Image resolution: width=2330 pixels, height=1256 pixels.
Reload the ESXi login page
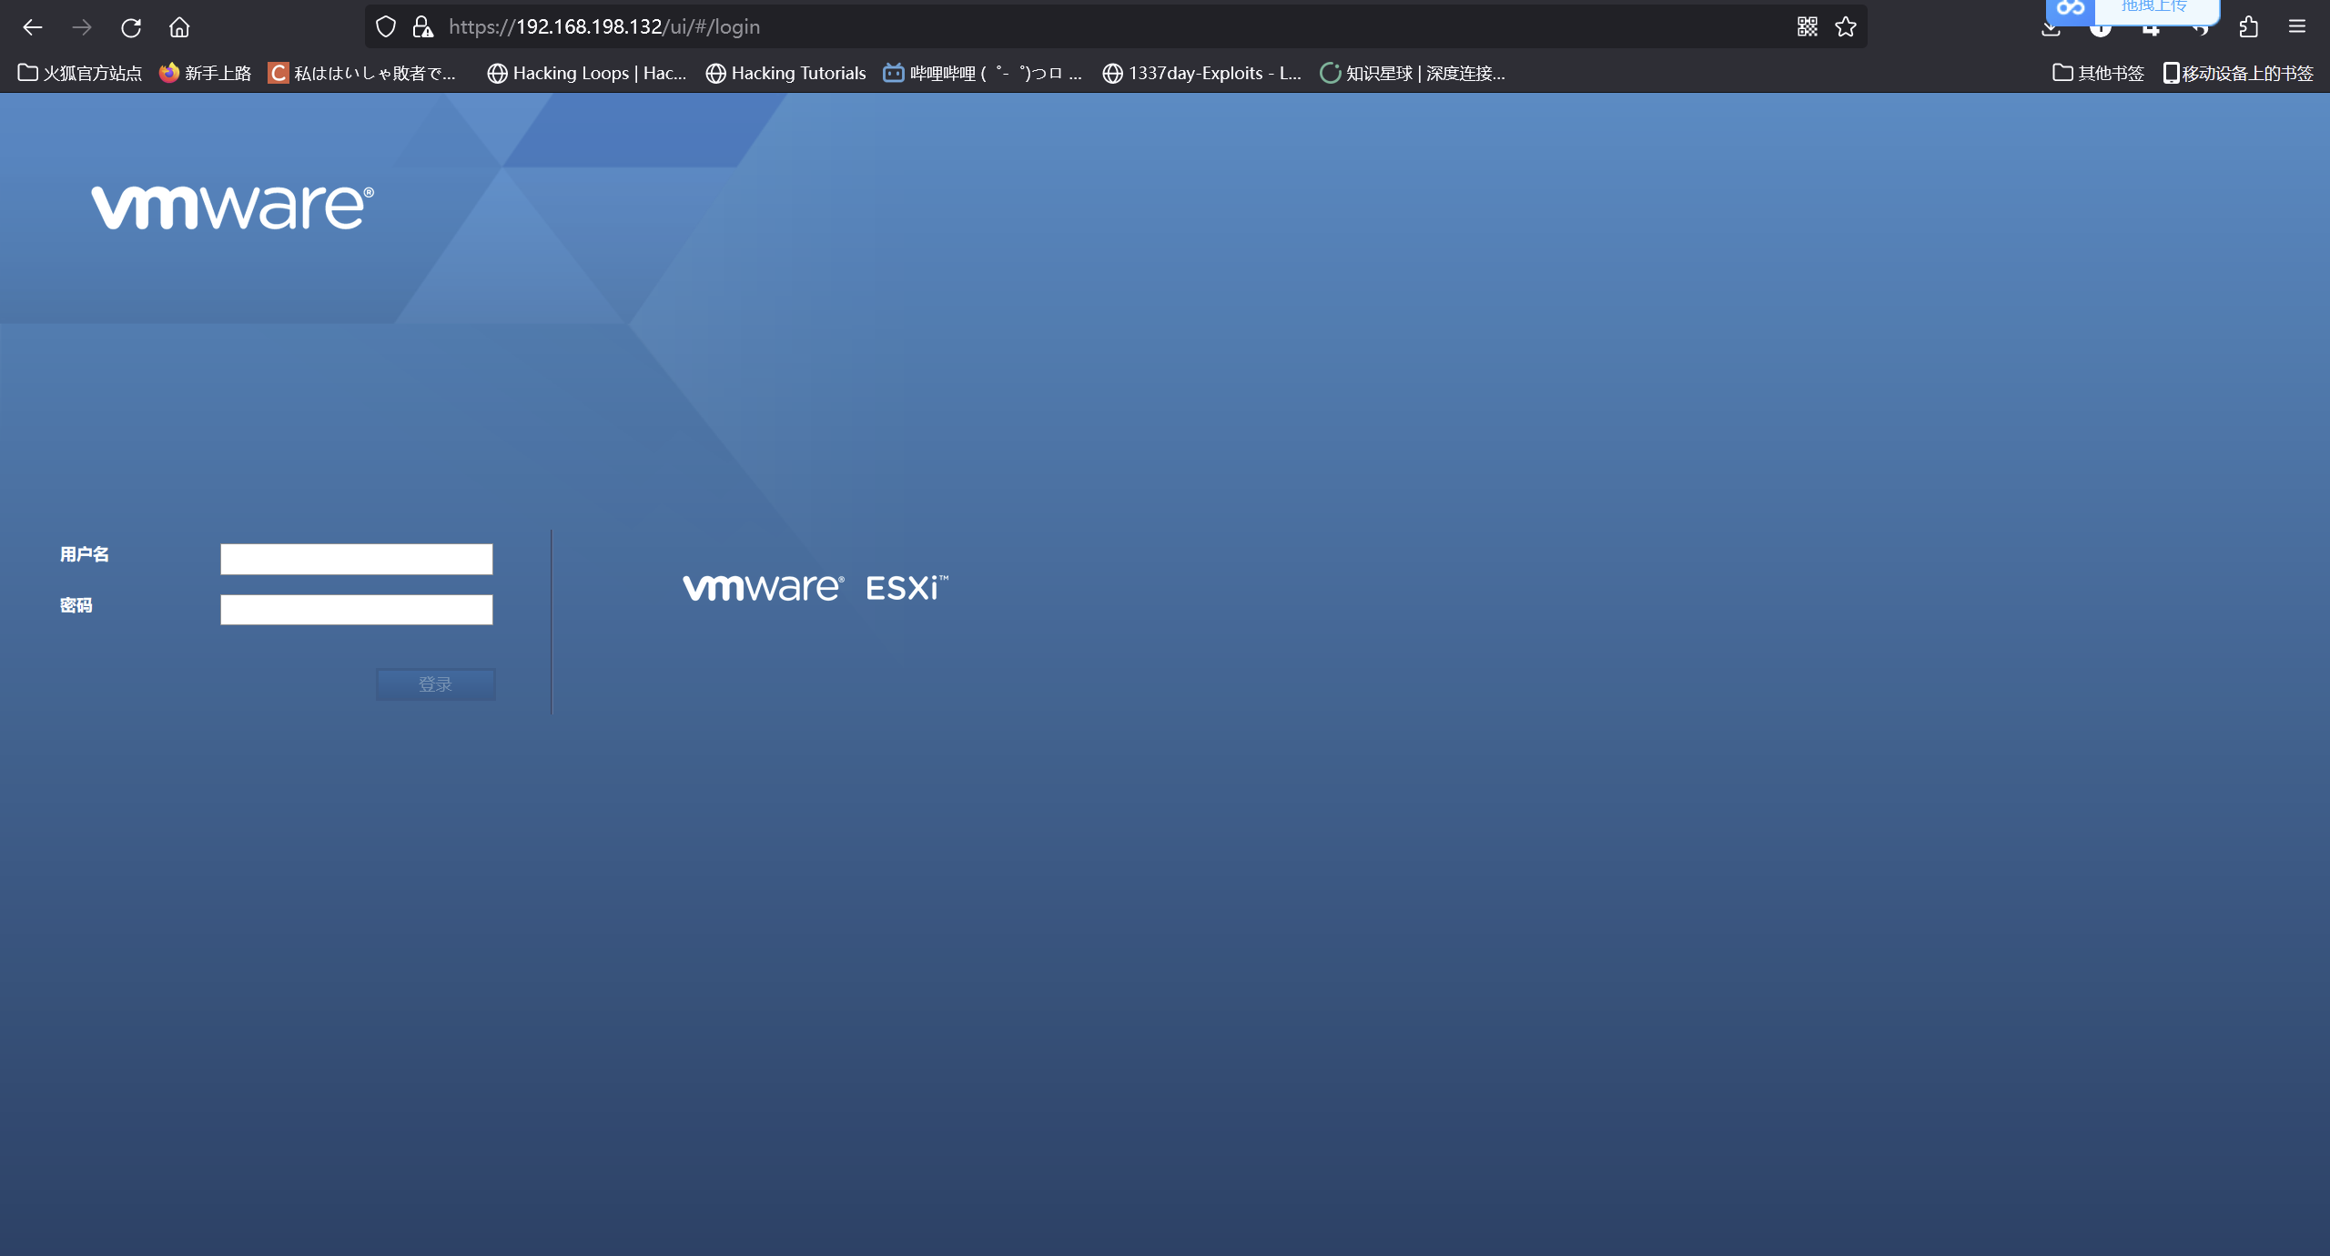131,27
